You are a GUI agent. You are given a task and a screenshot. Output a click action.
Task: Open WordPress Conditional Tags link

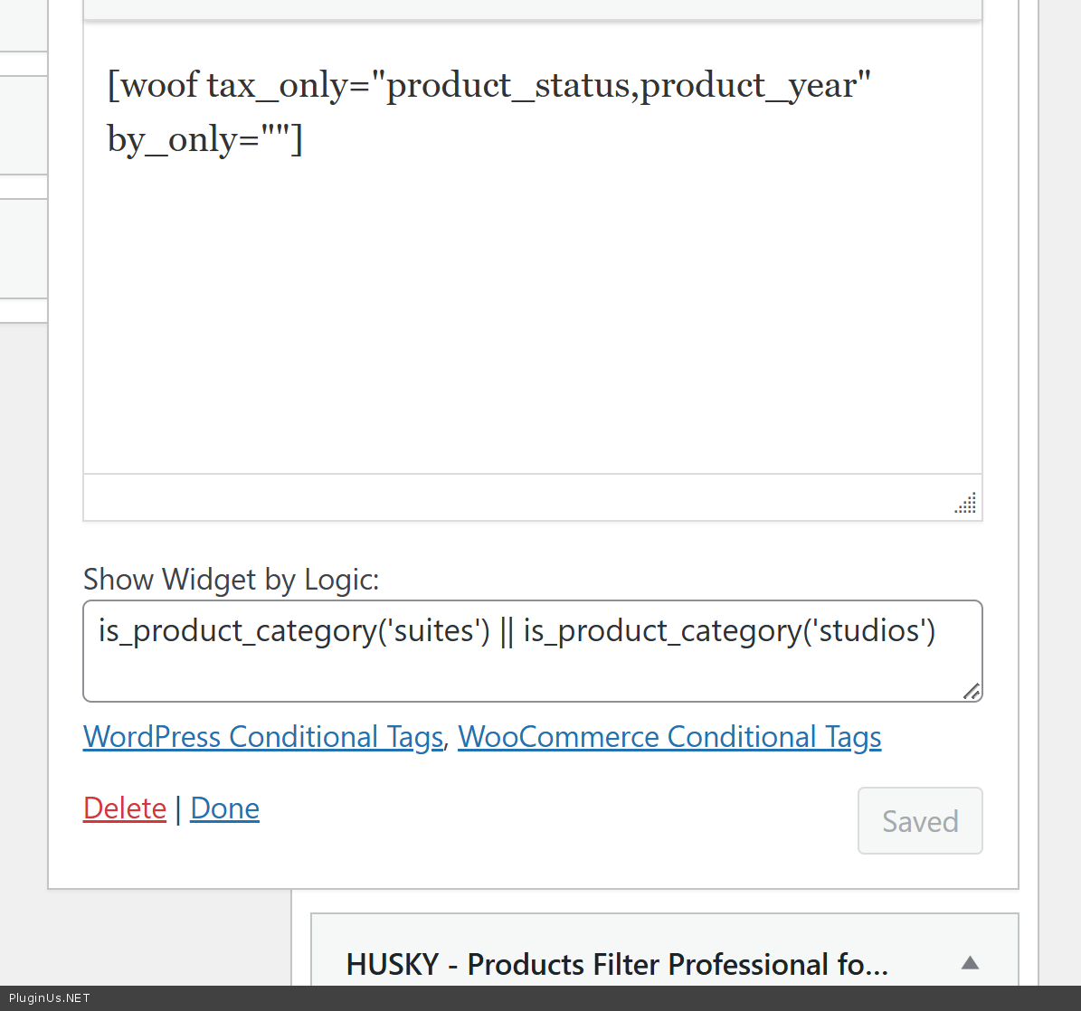tap(262, 737)
